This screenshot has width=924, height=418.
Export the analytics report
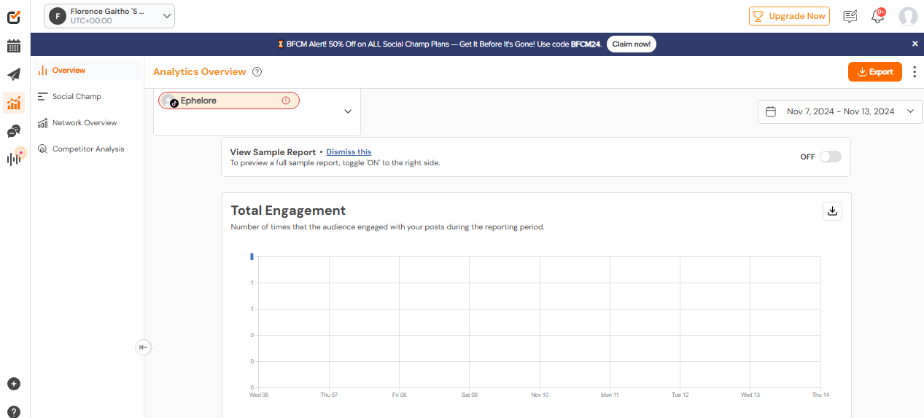875,71
